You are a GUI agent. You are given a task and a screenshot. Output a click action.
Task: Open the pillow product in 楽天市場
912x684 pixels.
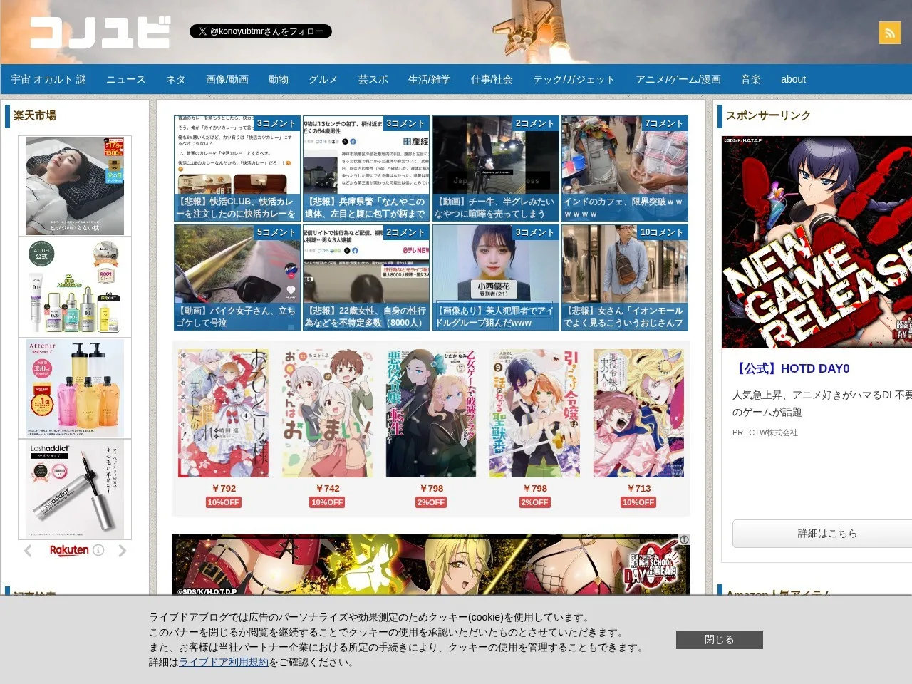(75, 186)
